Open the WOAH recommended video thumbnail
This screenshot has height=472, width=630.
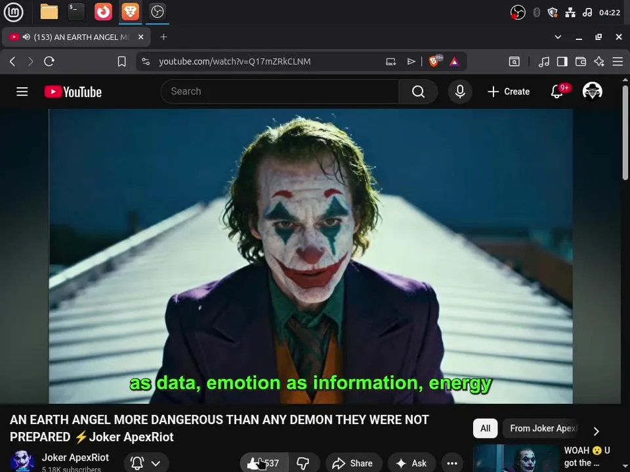516,458
